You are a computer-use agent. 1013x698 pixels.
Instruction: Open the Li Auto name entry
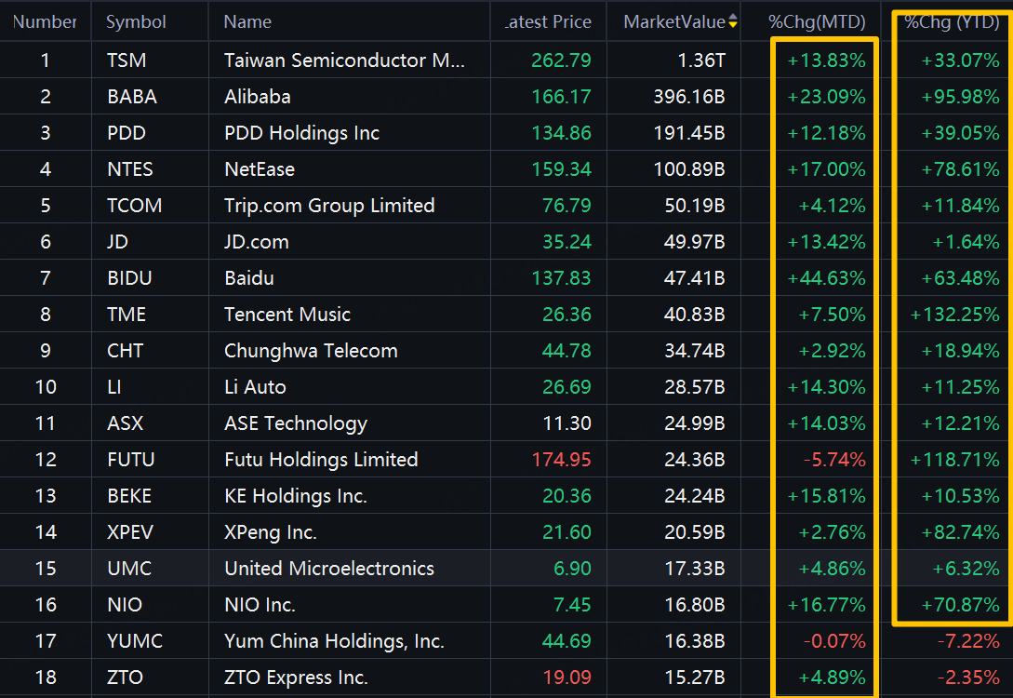255,386
